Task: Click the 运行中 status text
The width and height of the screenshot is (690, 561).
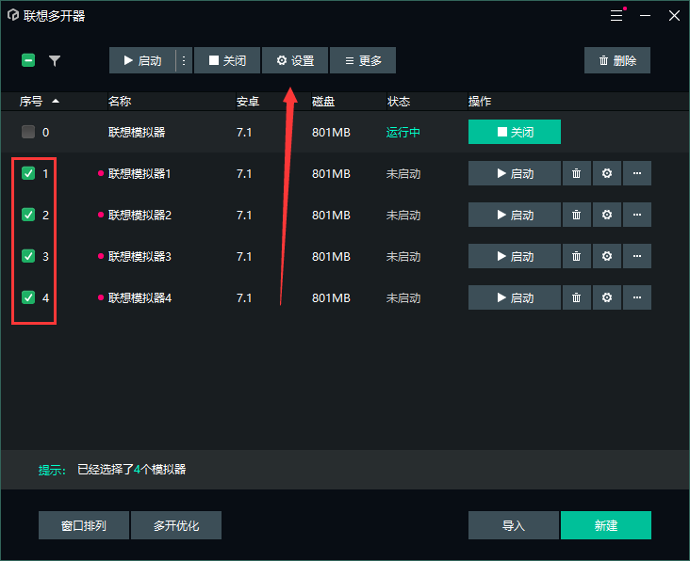Action: point(403,132)
